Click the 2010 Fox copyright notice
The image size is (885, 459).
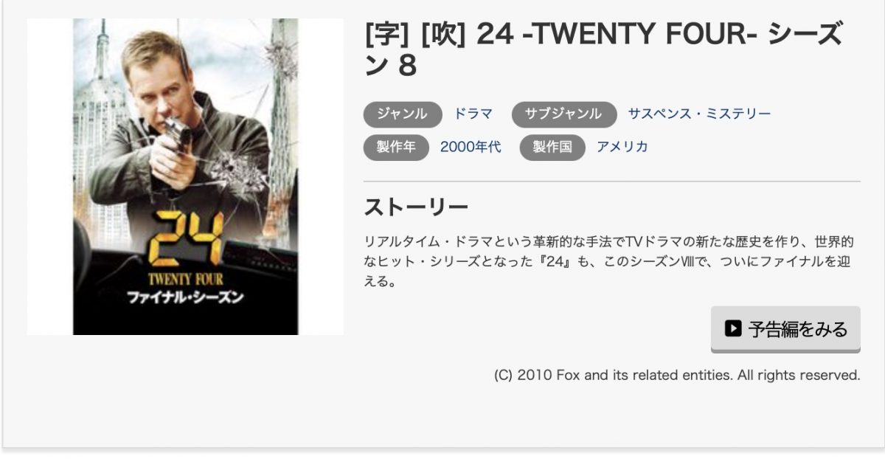pyautogui.click(x=677, y=375)
